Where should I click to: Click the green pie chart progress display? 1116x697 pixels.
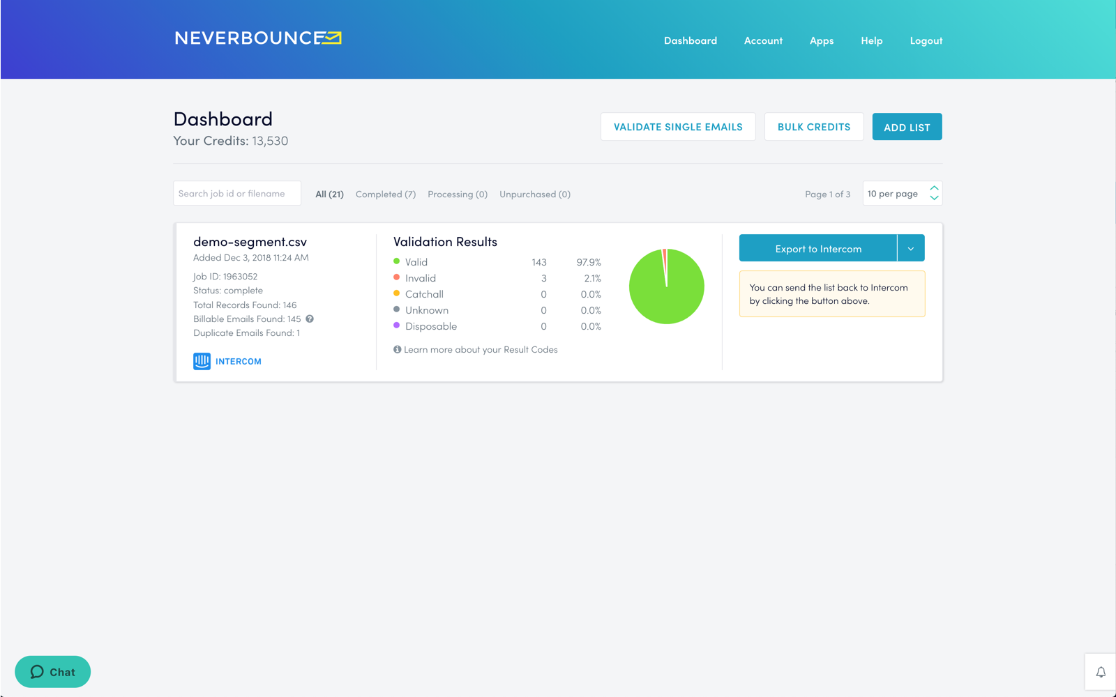[x=666, y=286]
